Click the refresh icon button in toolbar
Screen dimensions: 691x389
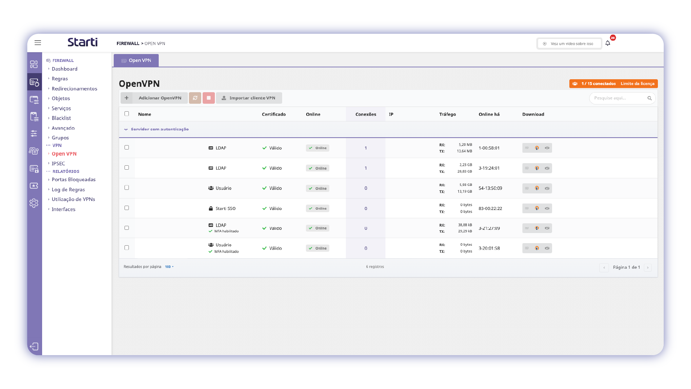(195, 98)
